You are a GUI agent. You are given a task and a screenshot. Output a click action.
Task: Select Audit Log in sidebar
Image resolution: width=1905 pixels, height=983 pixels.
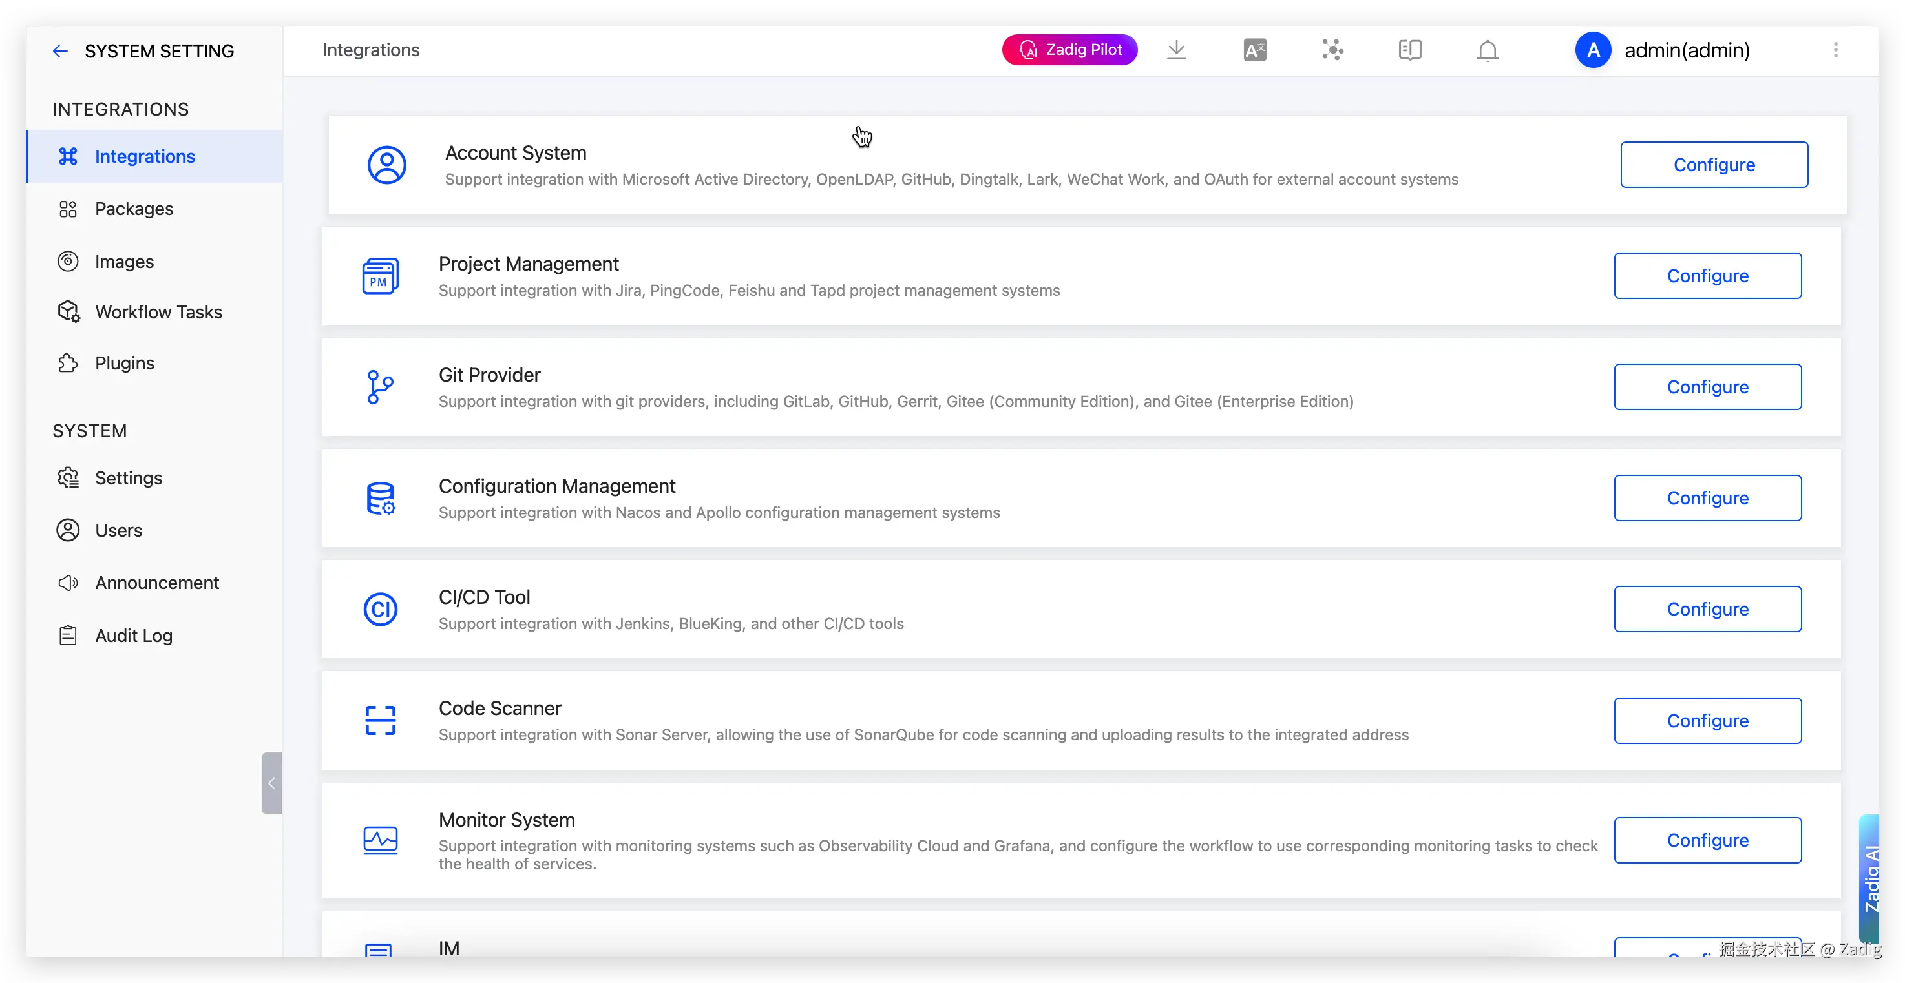(x=133, y=636)
